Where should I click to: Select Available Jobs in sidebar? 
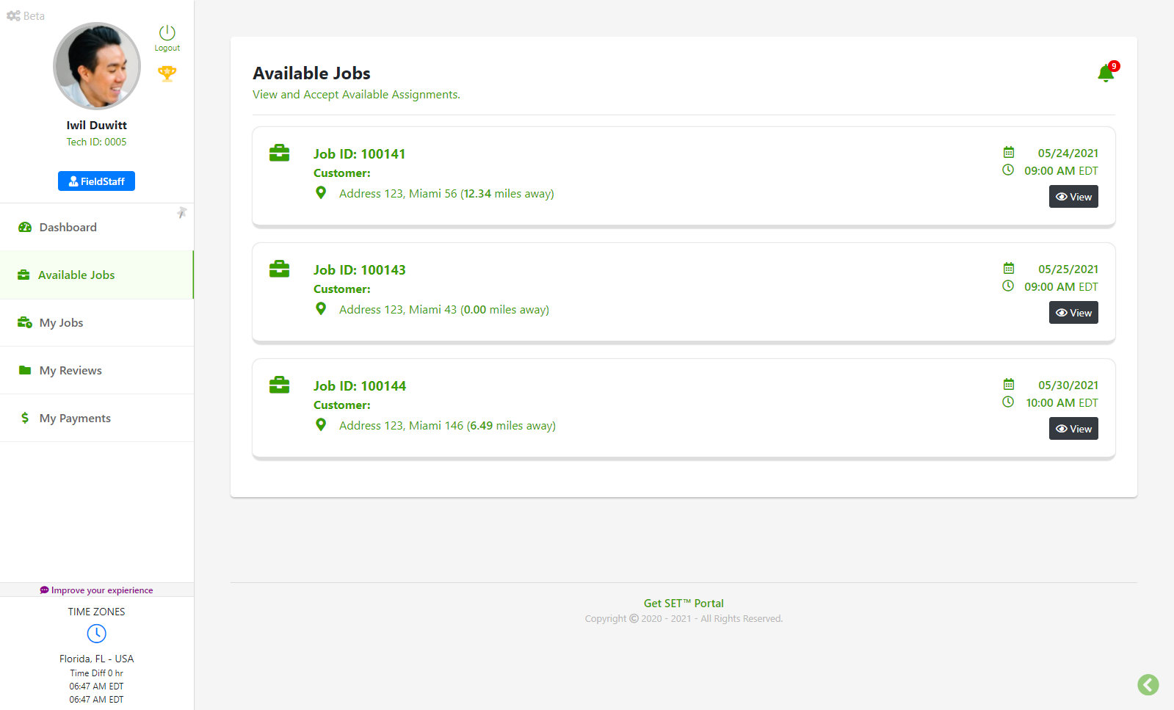click(76, 275)
